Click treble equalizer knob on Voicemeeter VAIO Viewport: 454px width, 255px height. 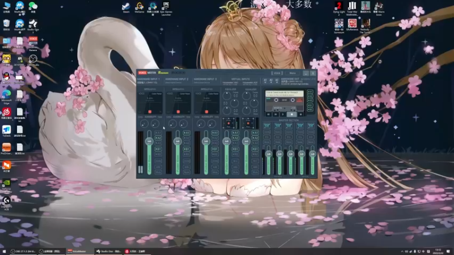click(226, 96)
